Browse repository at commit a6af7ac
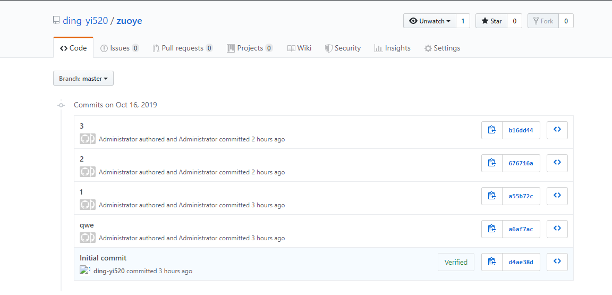Image resolution: width=612 pixels, height=295 pixels. point(557,229)
